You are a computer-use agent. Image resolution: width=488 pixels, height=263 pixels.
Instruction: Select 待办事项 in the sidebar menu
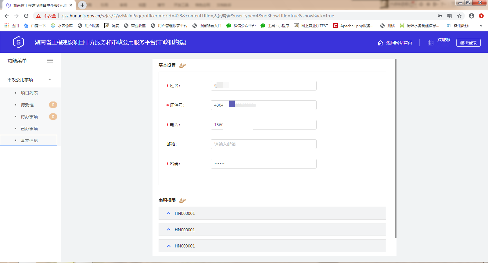(x=29, y=117)
